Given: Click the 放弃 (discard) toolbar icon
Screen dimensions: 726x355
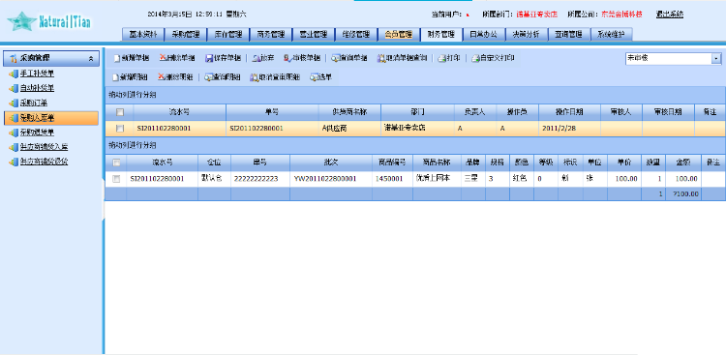Looking at the screenshot, I should 257,58.
